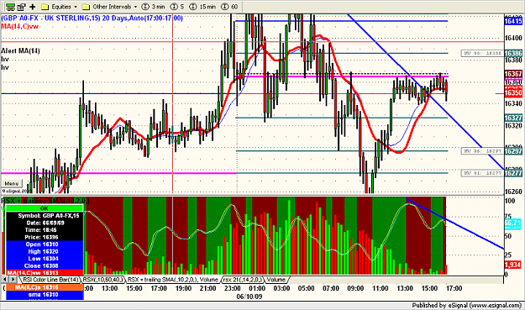Switch to the 60 minute interval

coord(229,7)
